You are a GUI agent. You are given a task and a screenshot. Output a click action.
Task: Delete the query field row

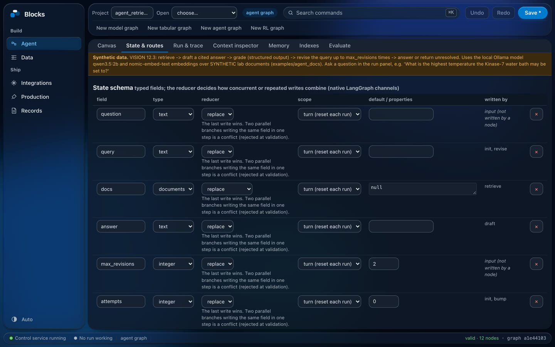point(536,152)
